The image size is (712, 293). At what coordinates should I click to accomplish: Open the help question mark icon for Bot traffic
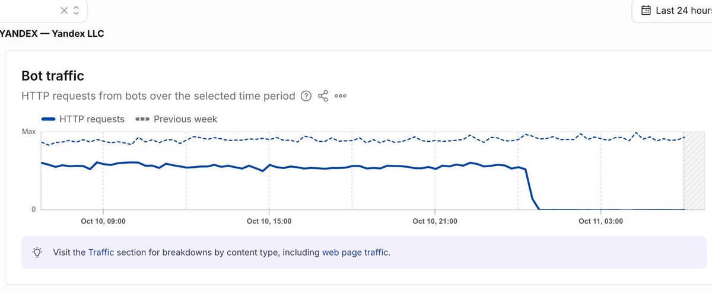[x=306, y=96]
